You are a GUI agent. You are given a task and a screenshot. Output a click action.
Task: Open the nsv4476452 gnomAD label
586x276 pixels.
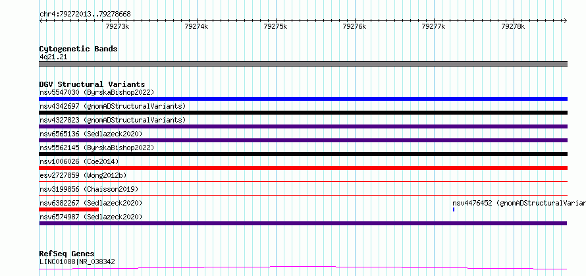[519, 203]
